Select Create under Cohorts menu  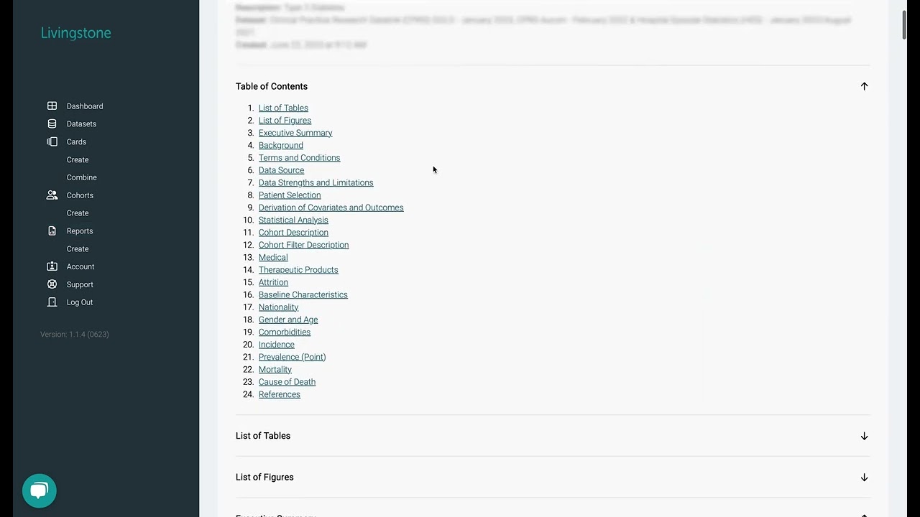78,213
